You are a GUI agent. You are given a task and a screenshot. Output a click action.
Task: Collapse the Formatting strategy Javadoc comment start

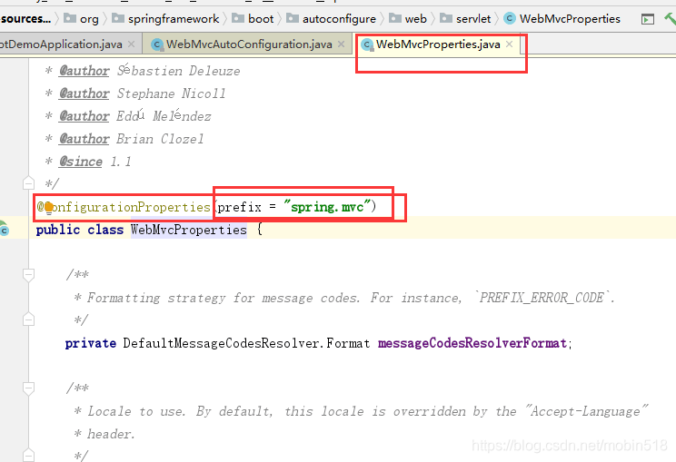(28, 275)
